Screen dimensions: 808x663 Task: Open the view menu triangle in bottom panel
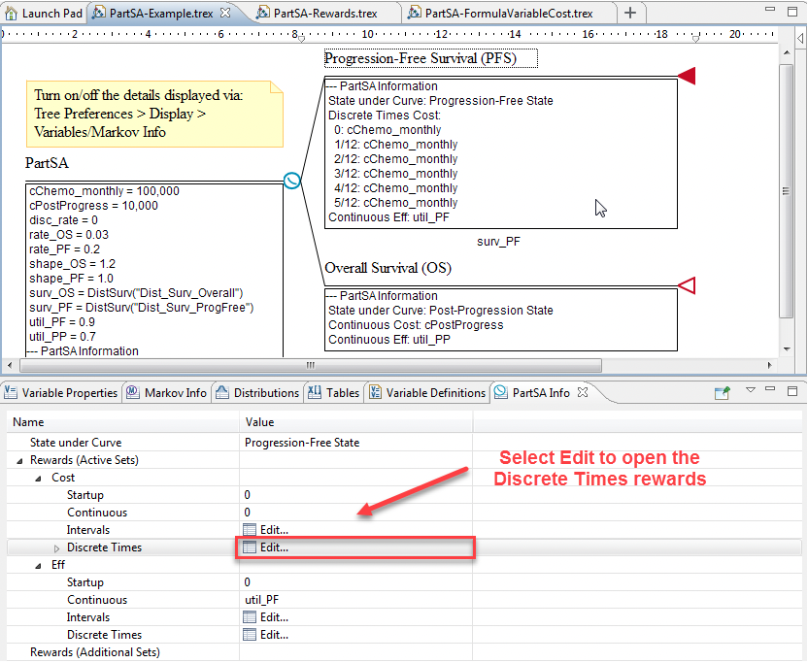[751, 391]
